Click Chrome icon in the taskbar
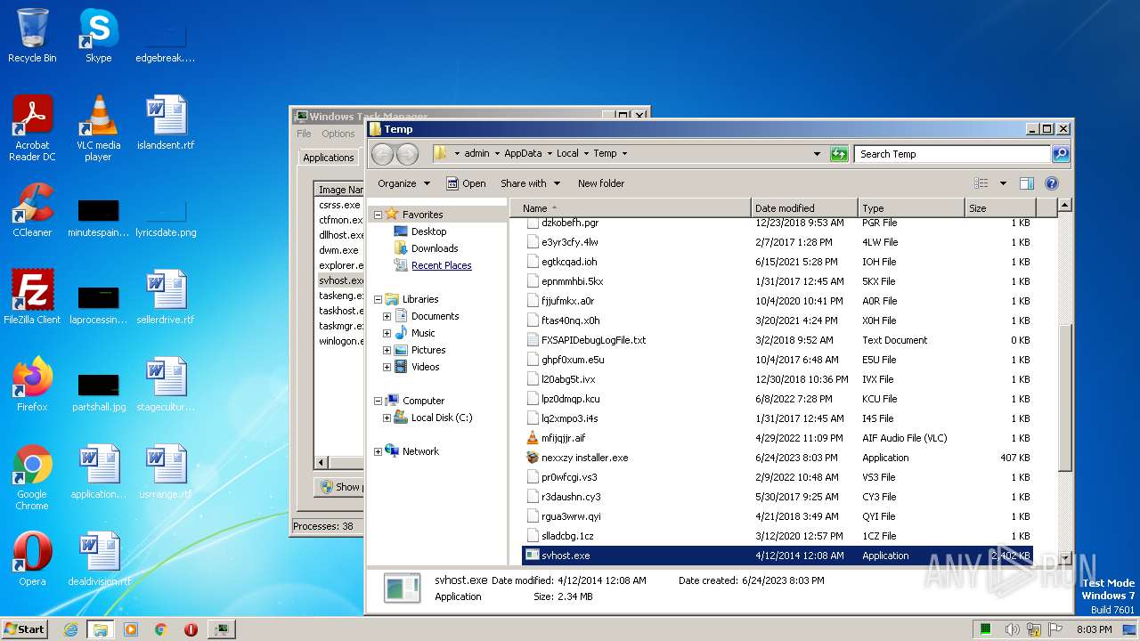This screenshot has width=1140, height=641. click(160, 629)
